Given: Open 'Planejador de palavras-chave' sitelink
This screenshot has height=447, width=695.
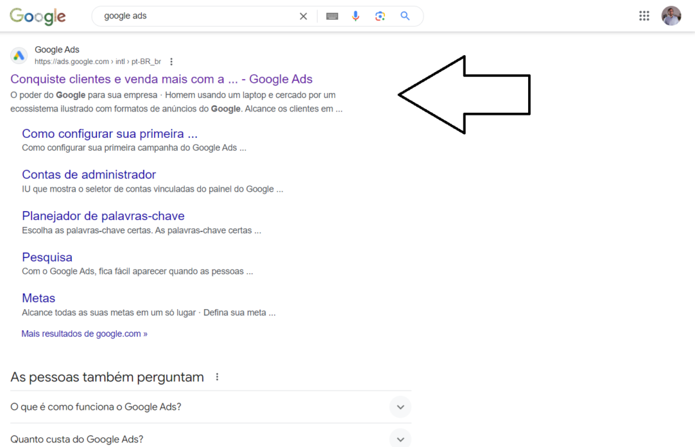Looking at the screenshot, I should (x=103, y=216).
